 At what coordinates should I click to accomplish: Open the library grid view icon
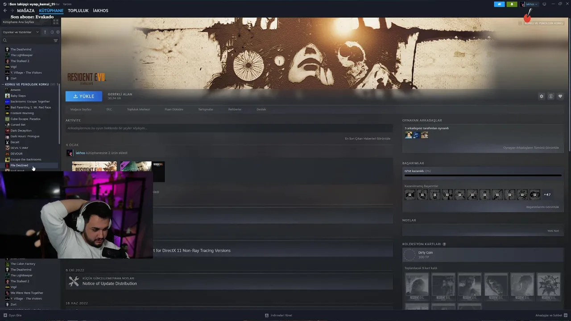click(56, 21)
